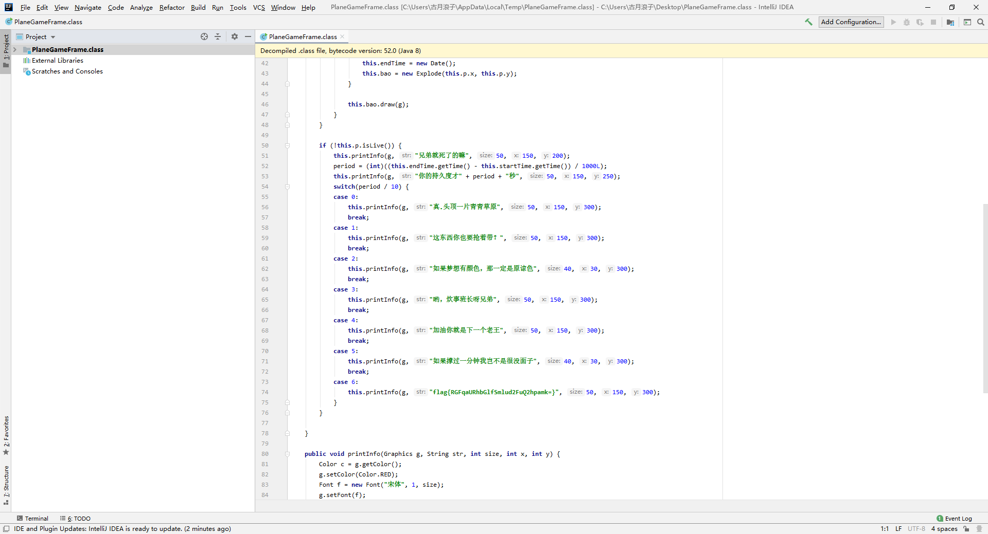Click the Add Configuration button

click(851, 22)
